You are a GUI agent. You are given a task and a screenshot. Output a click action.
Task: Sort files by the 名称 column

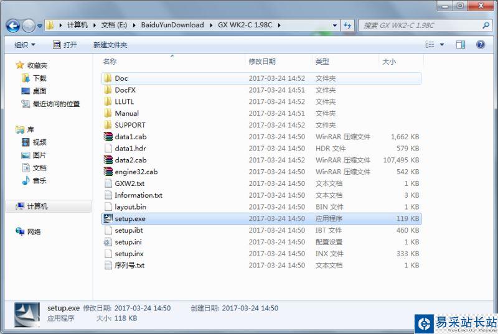pos(110,62)
